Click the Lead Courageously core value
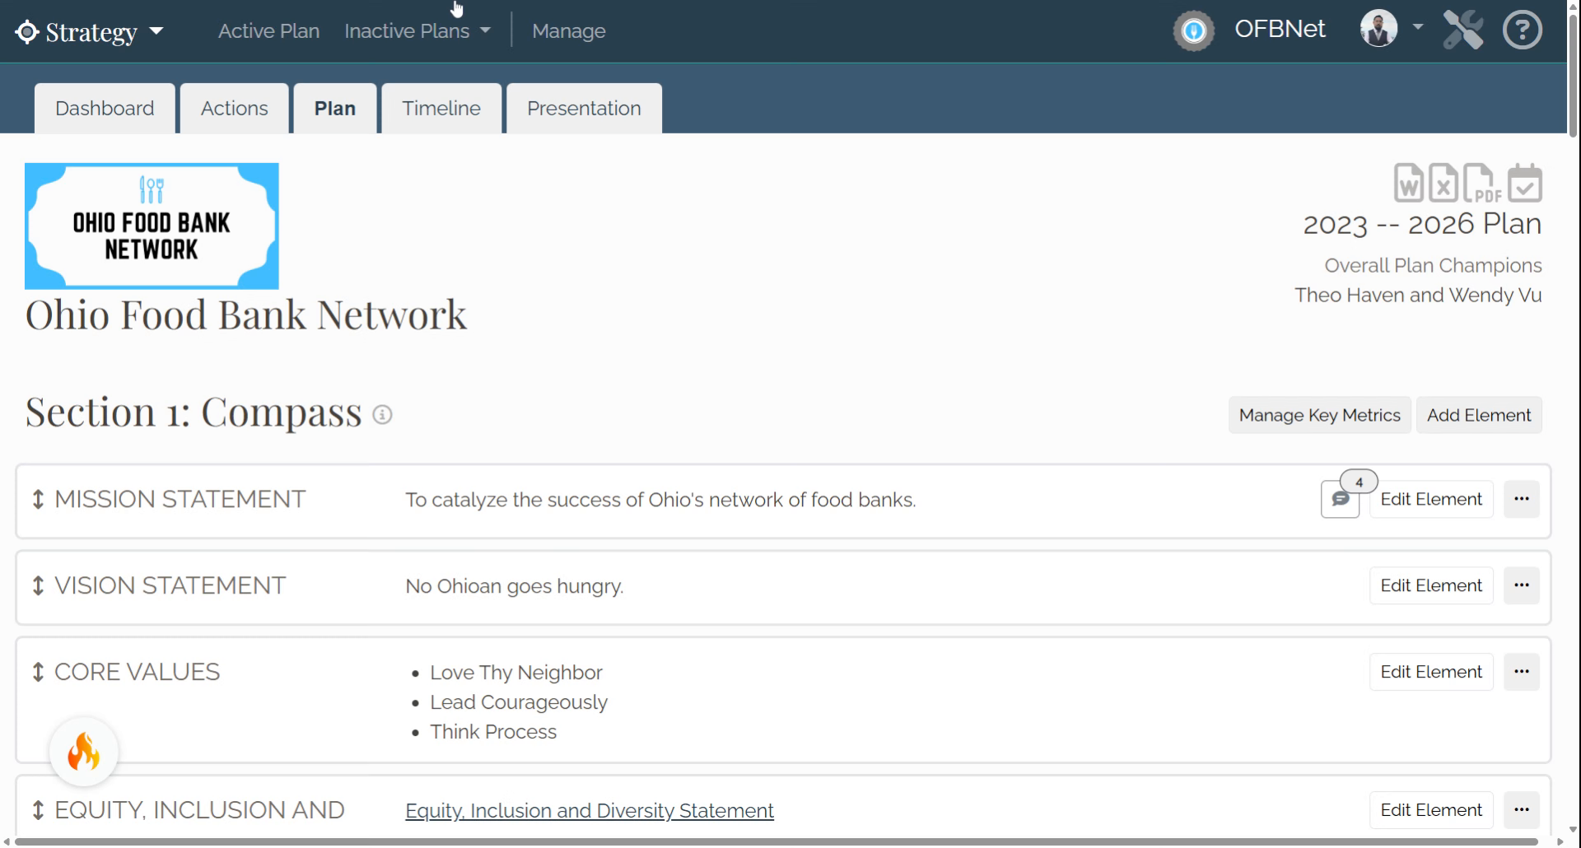Image resolution: width=1581 pixels, height=848 pixels. pyautogui.click(x=519, y=702)
